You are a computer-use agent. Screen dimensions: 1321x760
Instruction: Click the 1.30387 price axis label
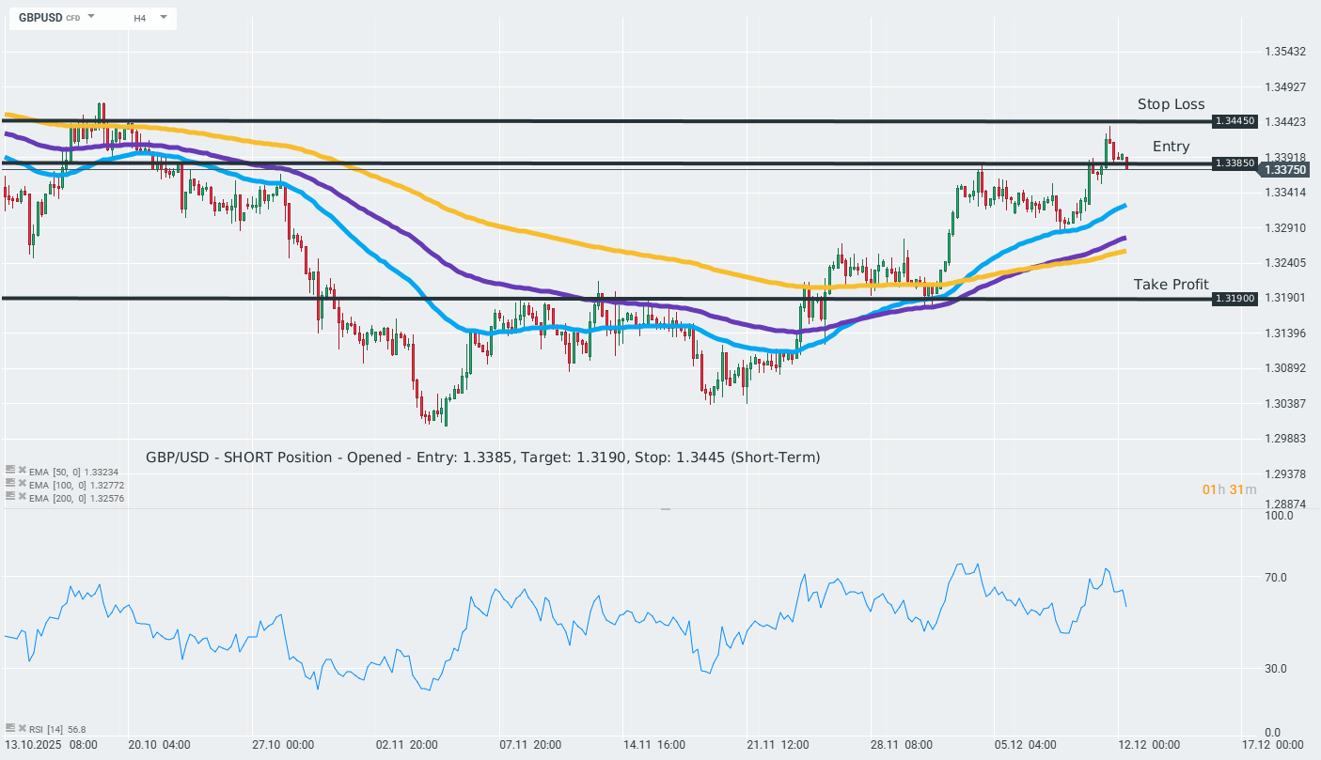(1285, 403)
